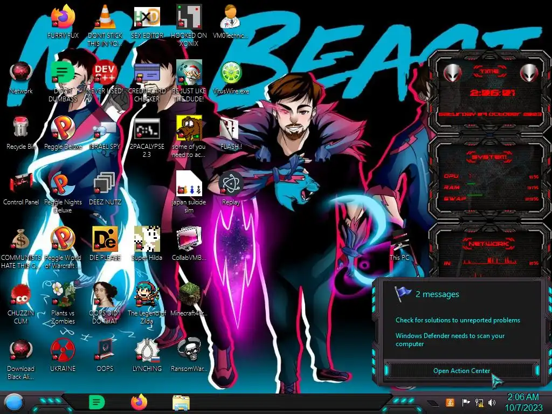The height and width of the screenshot is (414, 552).
Task: Open the RansomWar skull icon
Action: pyautogui.click(x=189, y=349)
